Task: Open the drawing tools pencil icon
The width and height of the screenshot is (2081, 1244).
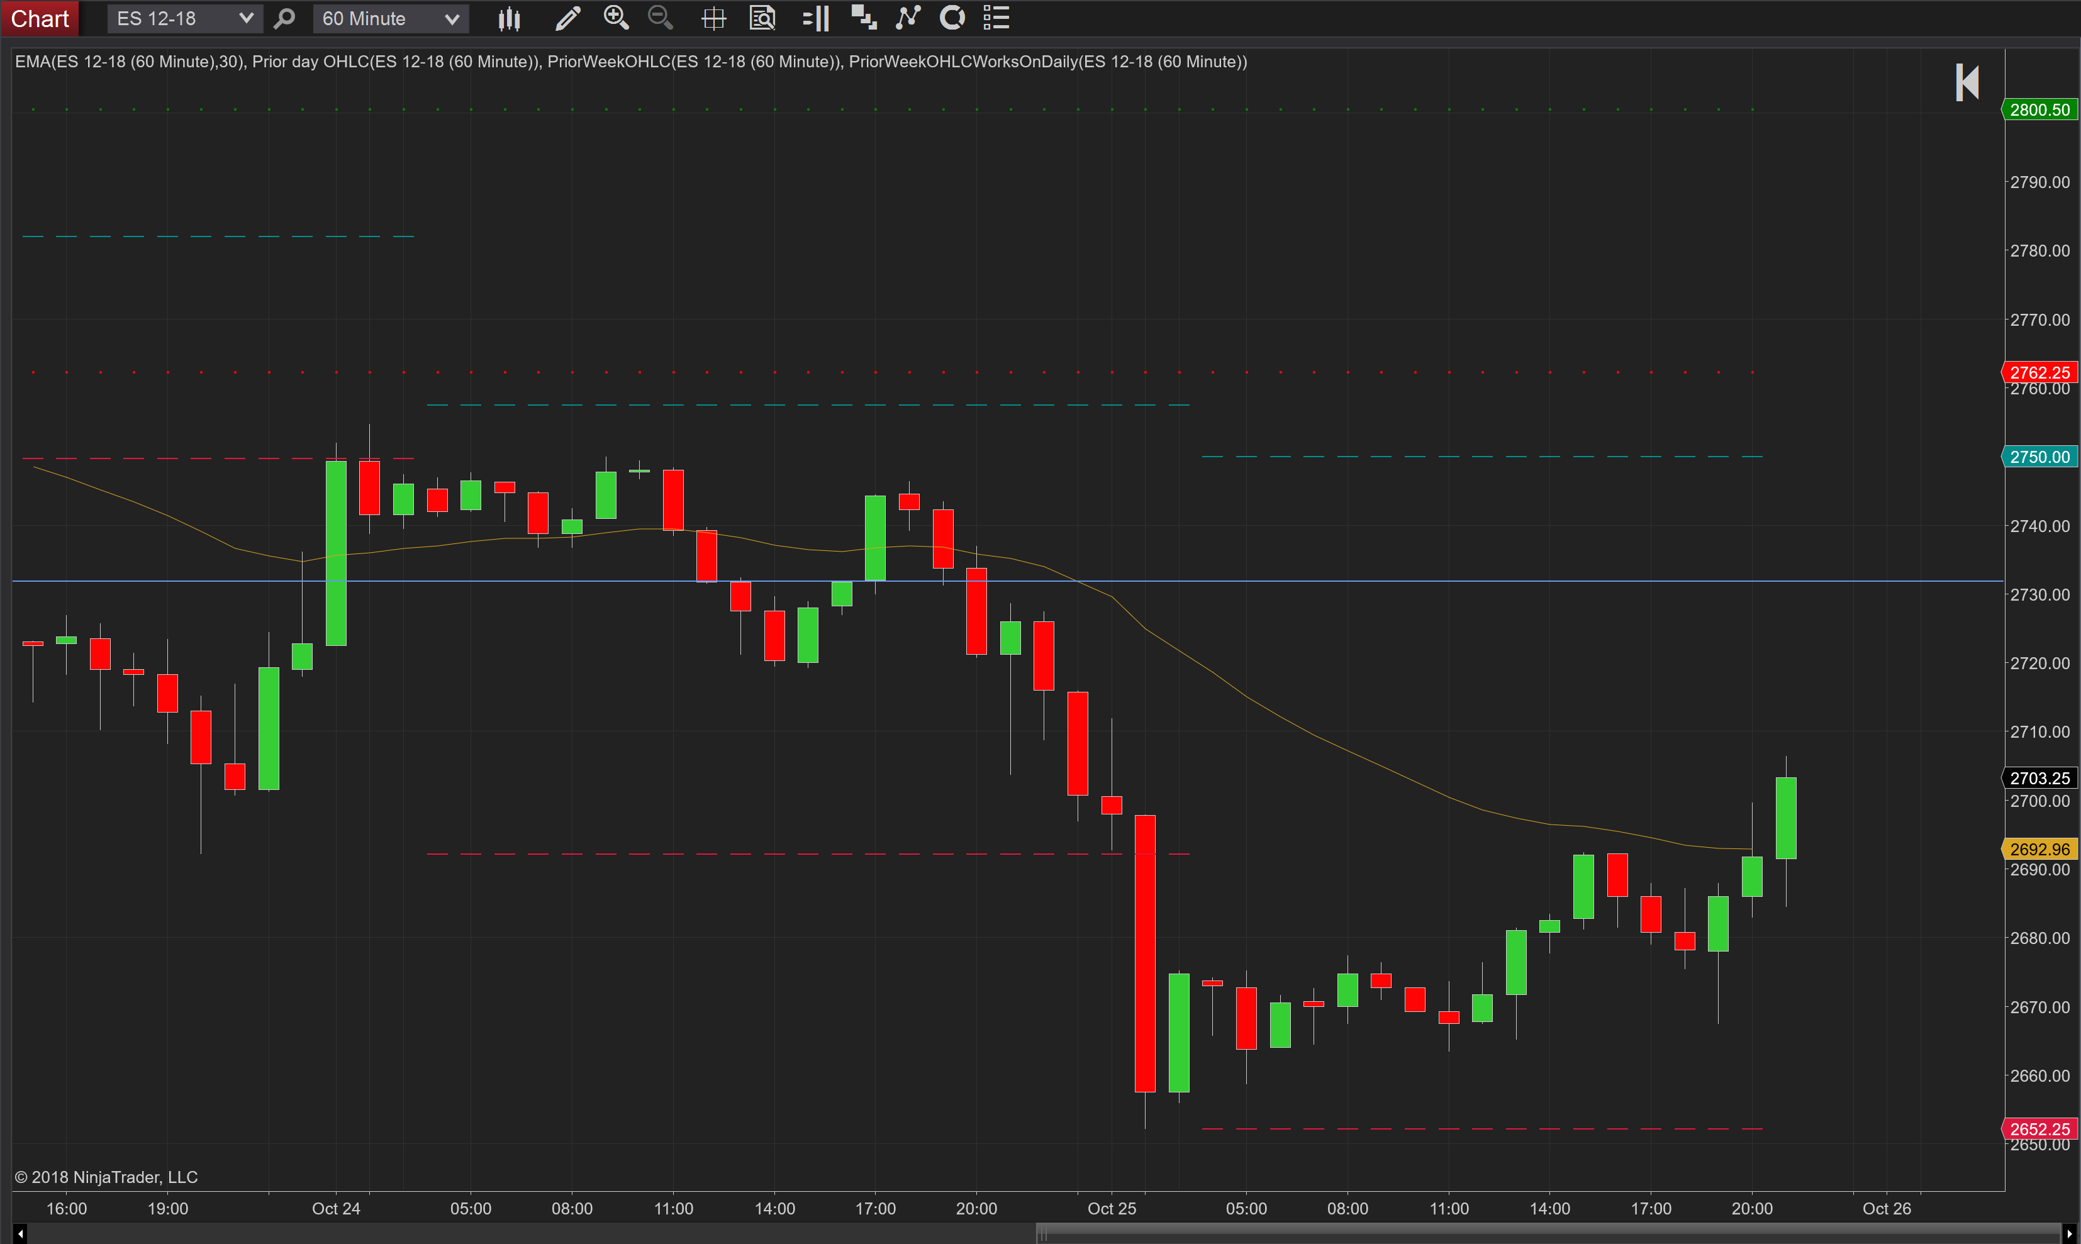Action: pos(567,18)
